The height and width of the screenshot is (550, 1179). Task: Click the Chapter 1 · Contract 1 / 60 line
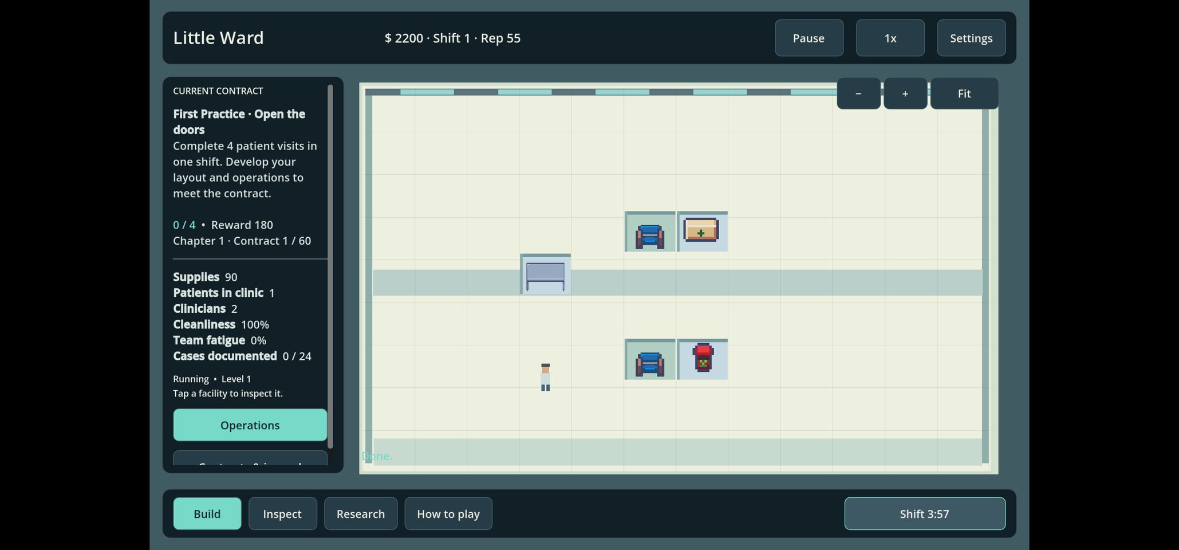(x=242, y=241)
